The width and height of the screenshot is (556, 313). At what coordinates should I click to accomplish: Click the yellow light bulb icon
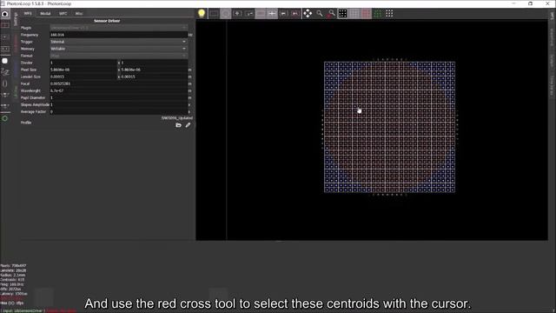point(202,14)
